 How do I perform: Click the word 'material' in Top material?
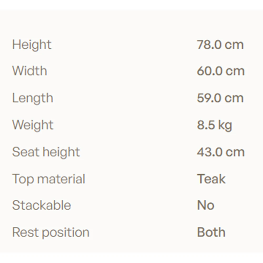click(61, 179)
